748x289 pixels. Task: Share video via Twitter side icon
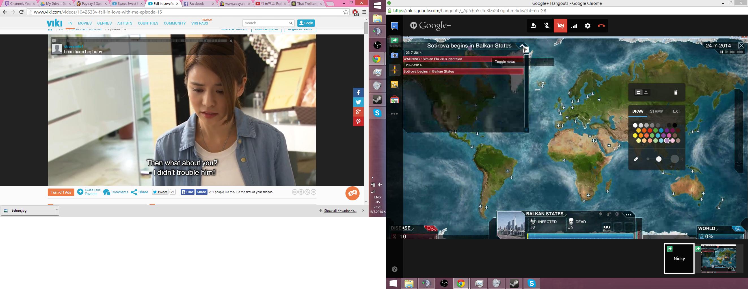[x=358, y=102]
